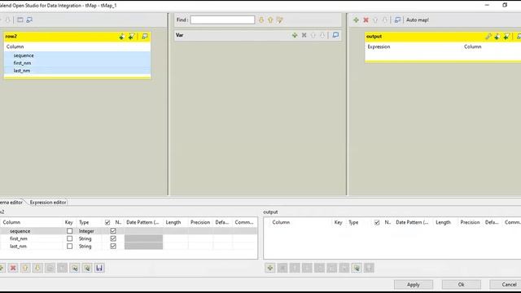Open the Type dropdown for first_nm (String)
Image resolution: width=521 pixels, height=293 pixels.
[89, 238]
